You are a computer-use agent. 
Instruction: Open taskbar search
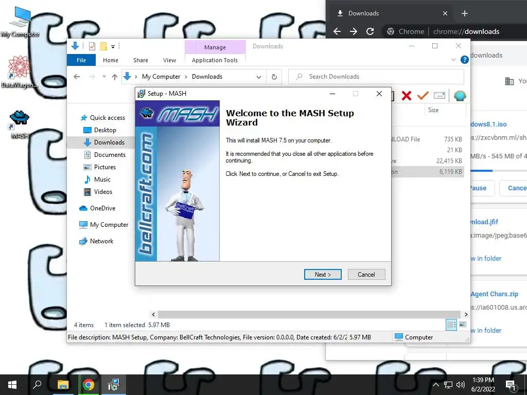click(x=37, y=385)
